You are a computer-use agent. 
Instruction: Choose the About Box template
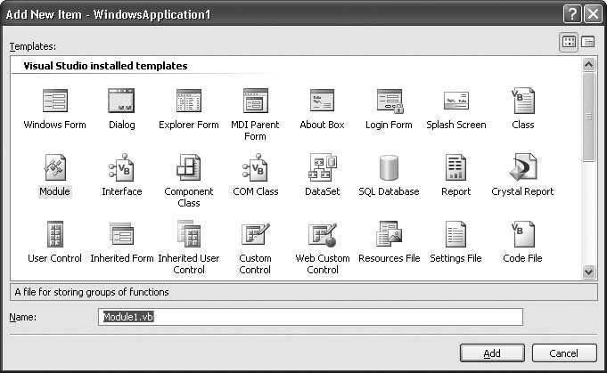click(x=322, y=101)
